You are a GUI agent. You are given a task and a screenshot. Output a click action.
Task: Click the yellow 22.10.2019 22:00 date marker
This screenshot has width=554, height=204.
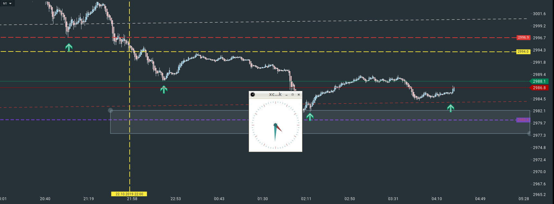point(129,194)
